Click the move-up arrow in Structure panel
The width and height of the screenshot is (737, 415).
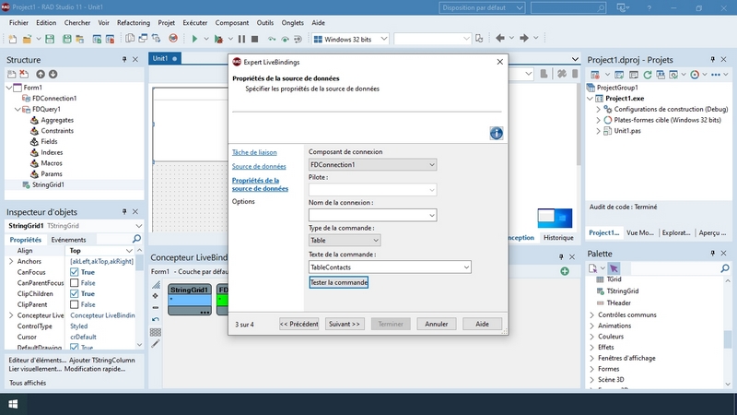[39, 74]
